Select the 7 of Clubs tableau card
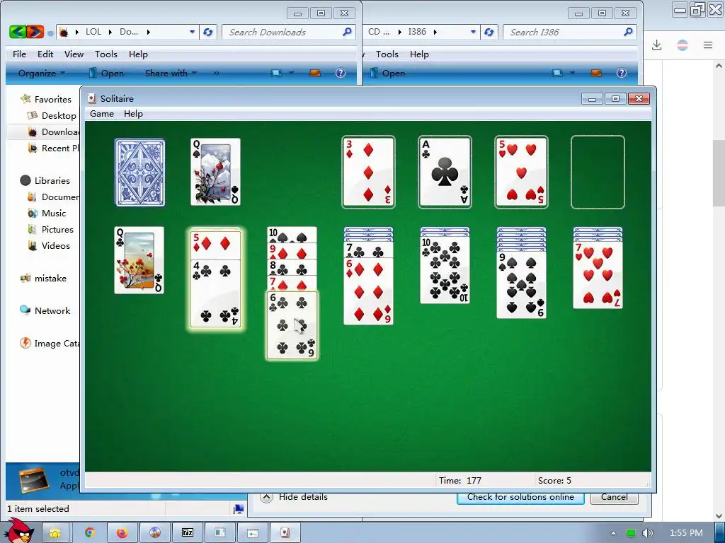This screenshot has height=543, width=725. pyautogui.click(x=368, y=250)
